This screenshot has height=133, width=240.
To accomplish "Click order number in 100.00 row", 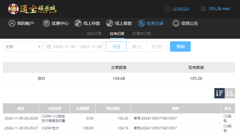I will 155,128.
